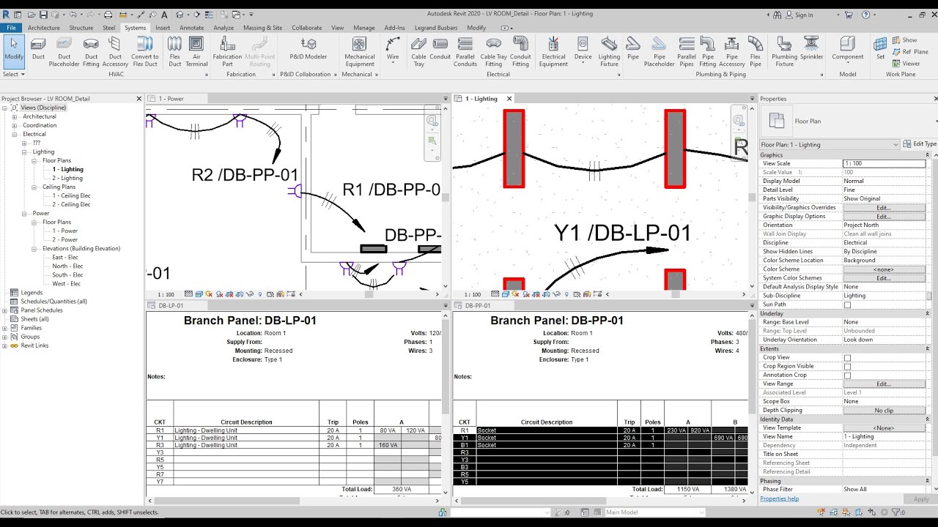The image size is (938, 527).
Task: Collapse the Power node in browser
Action: pos(24,214)
